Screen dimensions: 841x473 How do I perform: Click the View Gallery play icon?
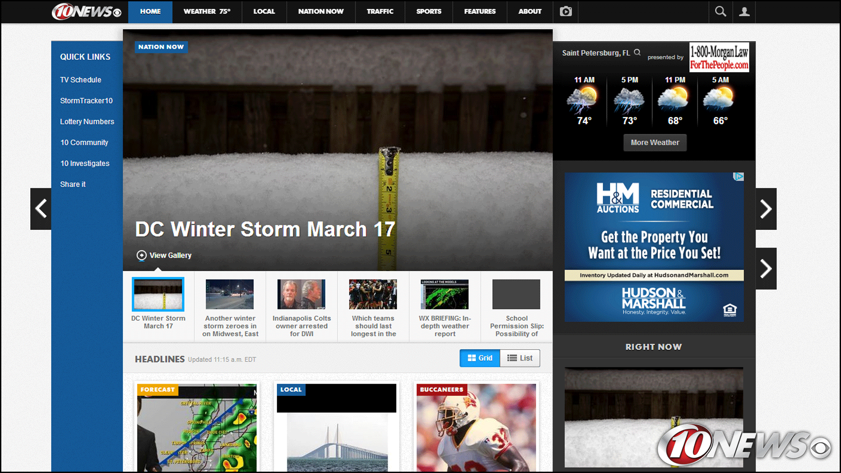click(141, 255)
